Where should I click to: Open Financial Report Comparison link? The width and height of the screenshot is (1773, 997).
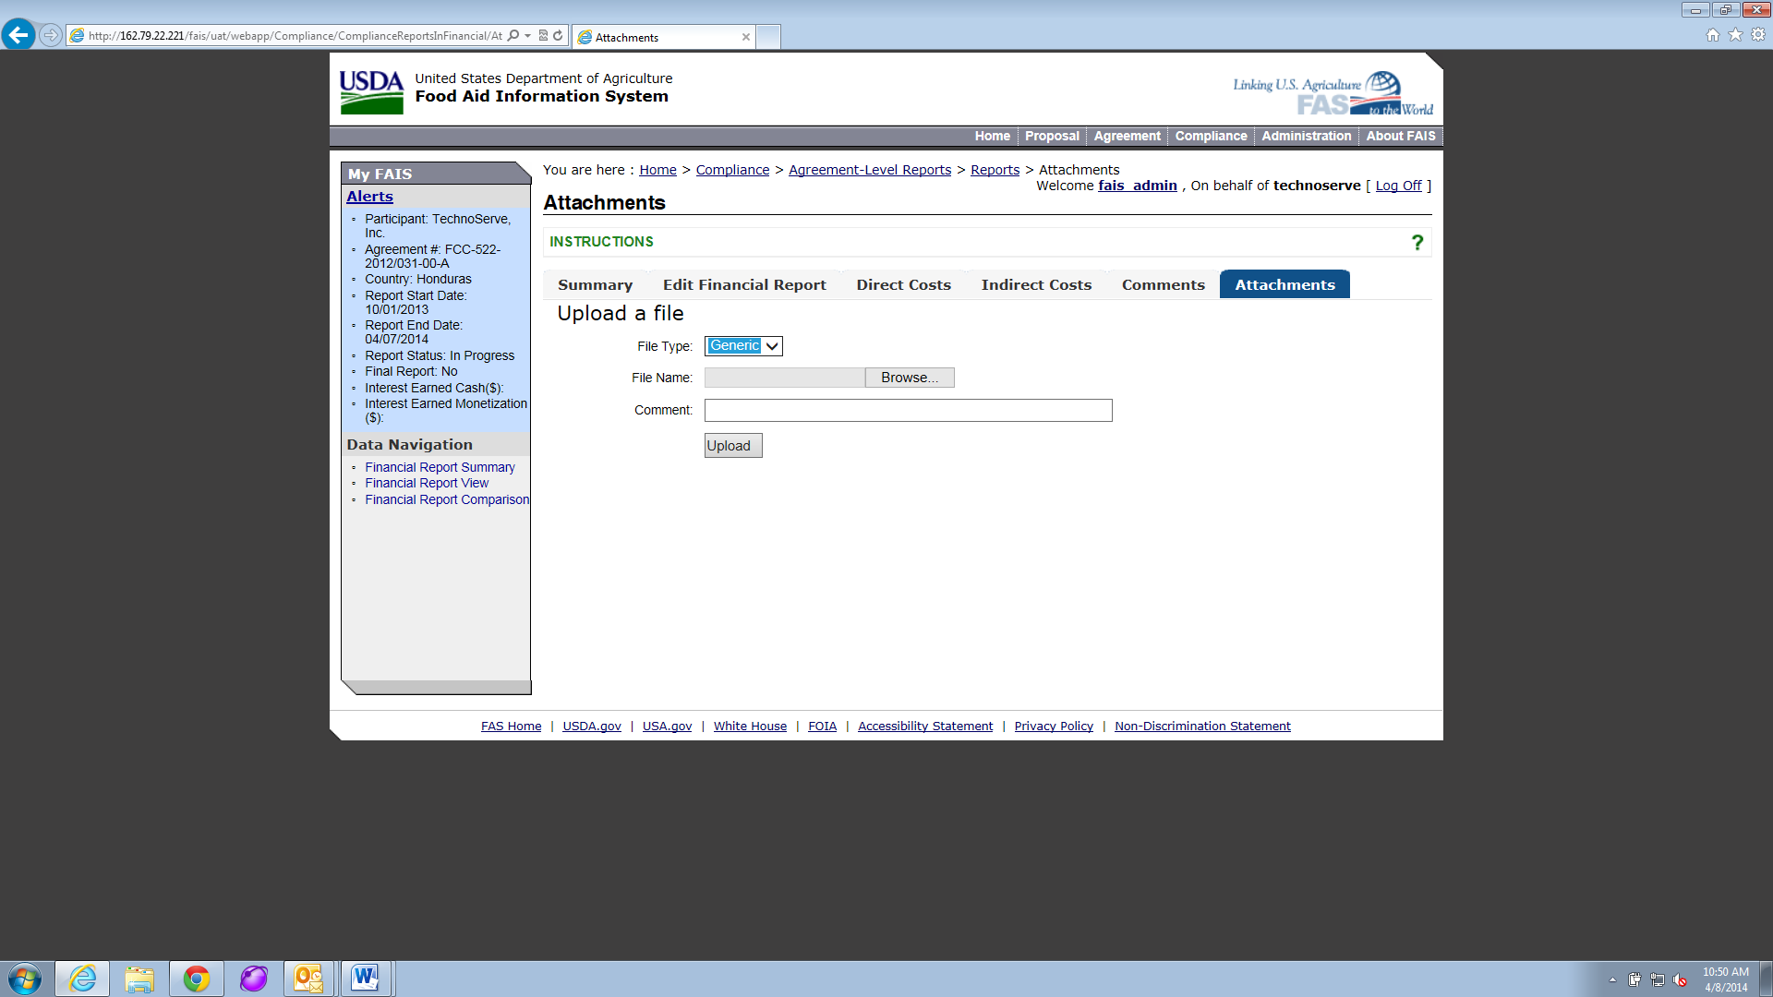(447, 499)
